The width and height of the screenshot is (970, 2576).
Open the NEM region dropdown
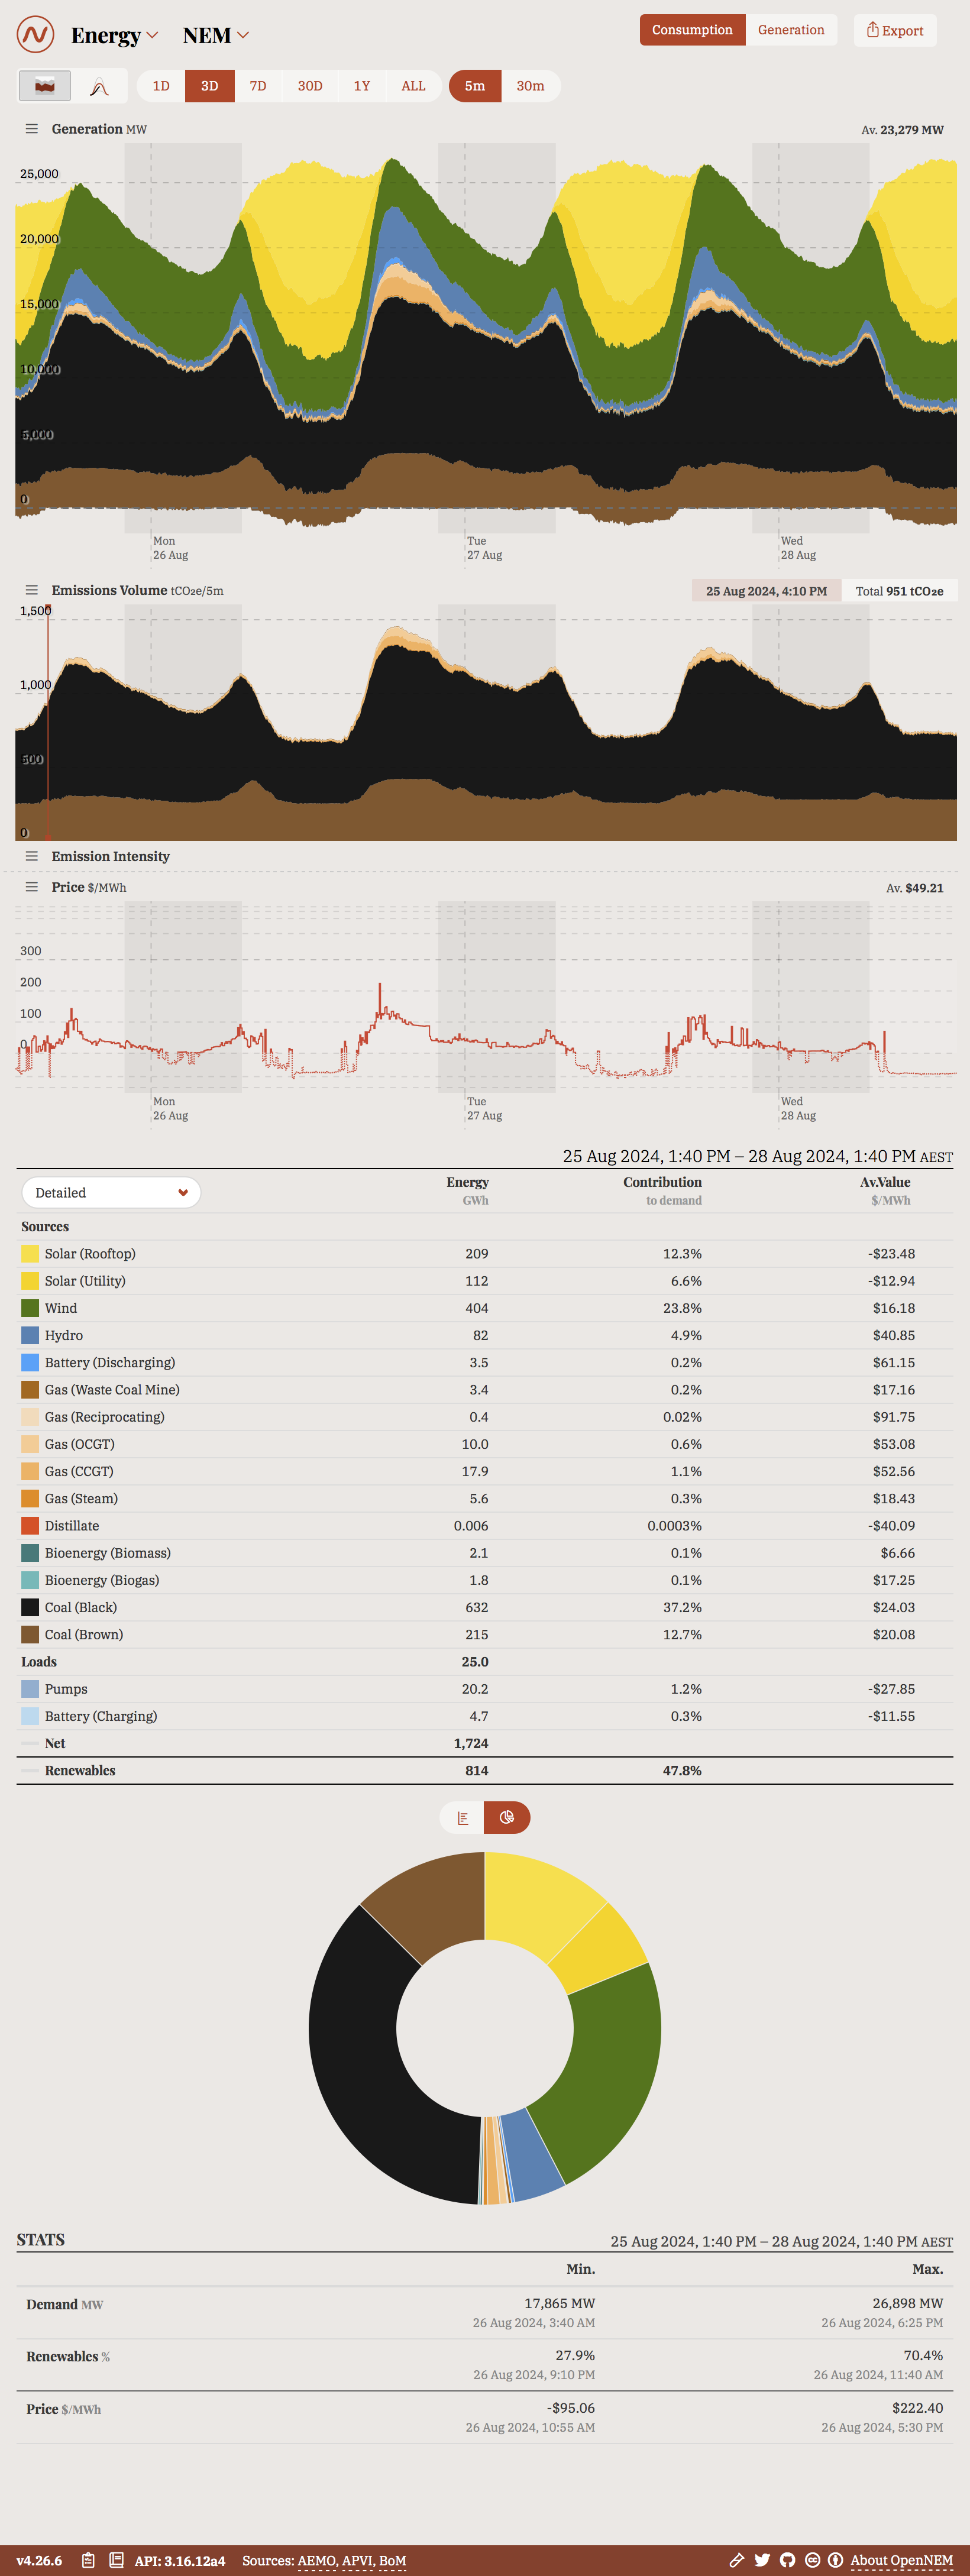(215, 36)
